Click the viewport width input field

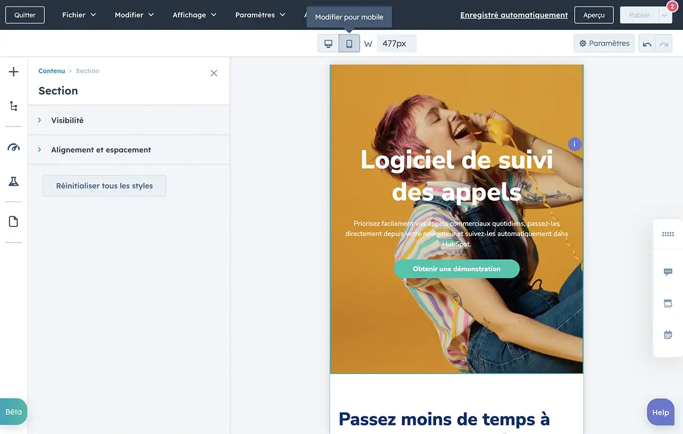pos(396,44)
